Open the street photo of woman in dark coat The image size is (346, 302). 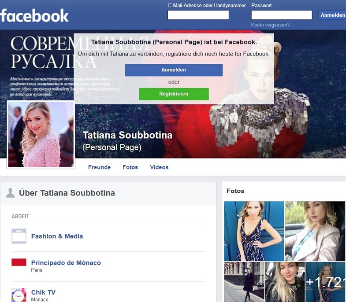244,282
